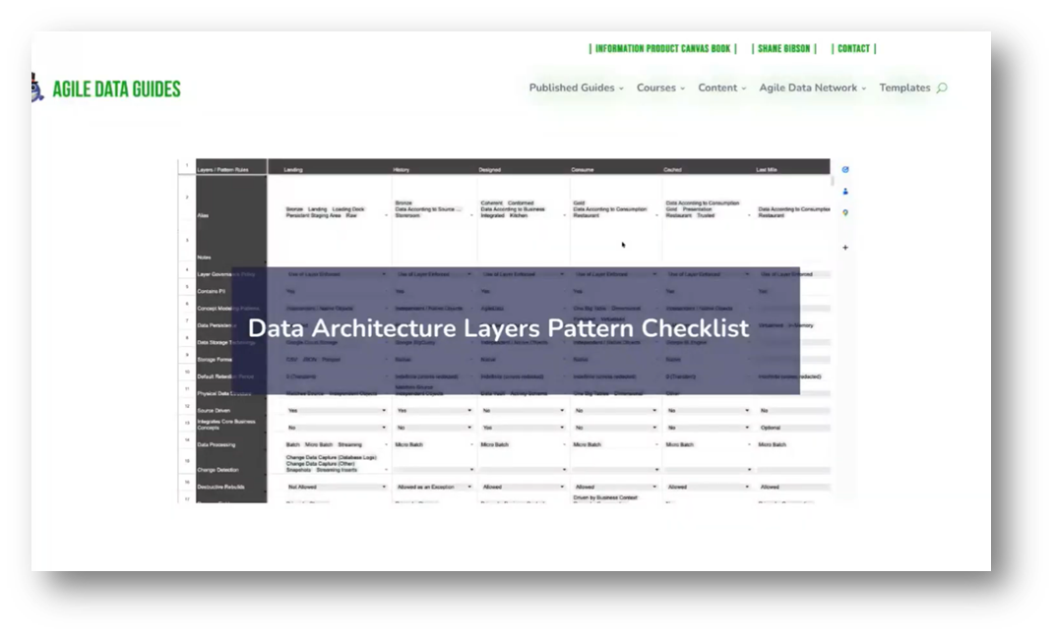The image size is (1055, 635).
Task: Click the blue circular icon beside spreadsheet header
Action: (x=845, y=169)
